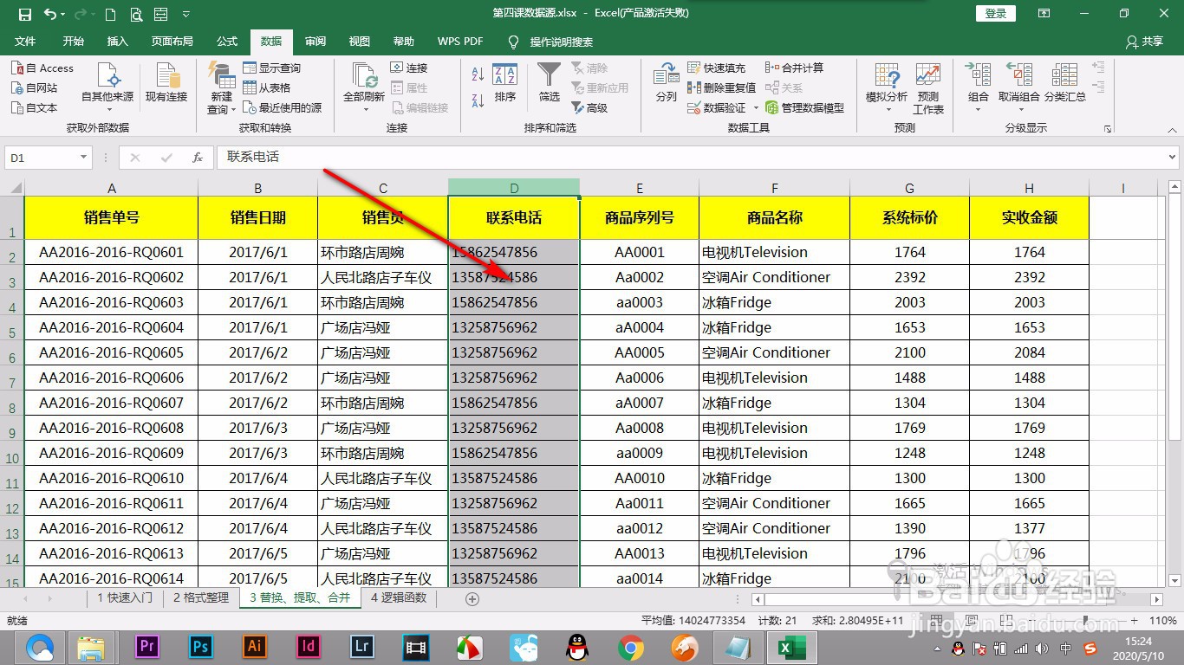Open sheet tab 4 逻辑函数
The height and width of the screenshot is (665, 1184).
pos(399,597)
